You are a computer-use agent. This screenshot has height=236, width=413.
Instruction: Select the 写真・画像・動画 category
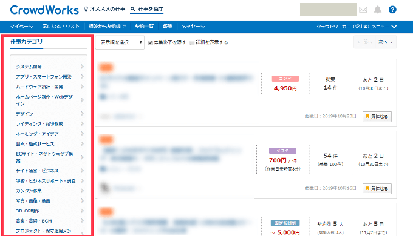click(33, 201)
